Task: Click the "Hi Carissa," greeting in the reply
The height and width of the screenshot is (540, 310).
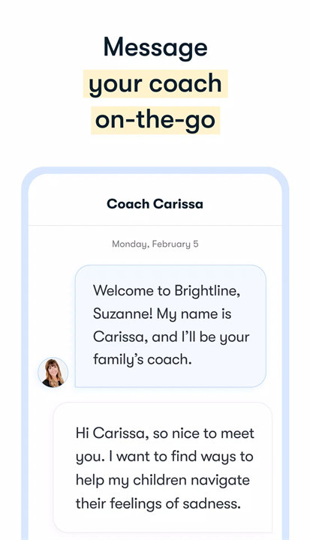Action: tap(112, 433)
